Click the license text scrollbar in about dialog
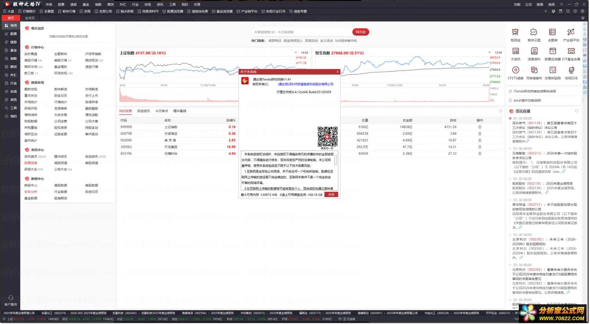 click(336, 160)
